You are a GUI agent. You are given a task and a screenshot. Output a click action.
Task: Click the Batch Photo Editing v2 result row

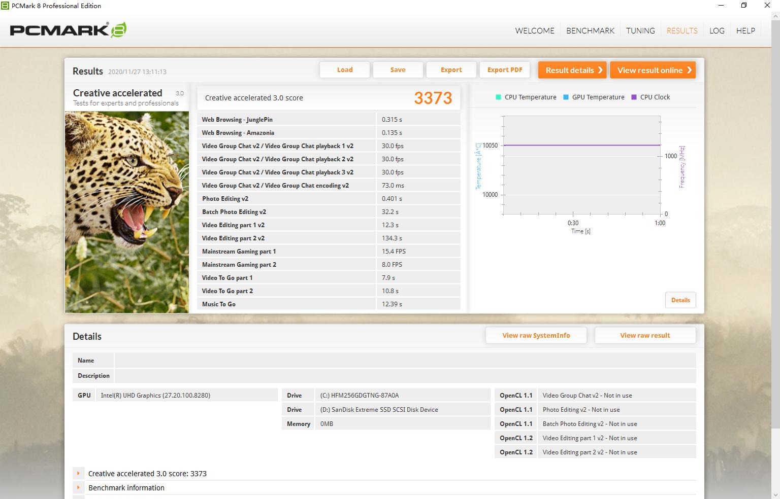click(329, 212)
